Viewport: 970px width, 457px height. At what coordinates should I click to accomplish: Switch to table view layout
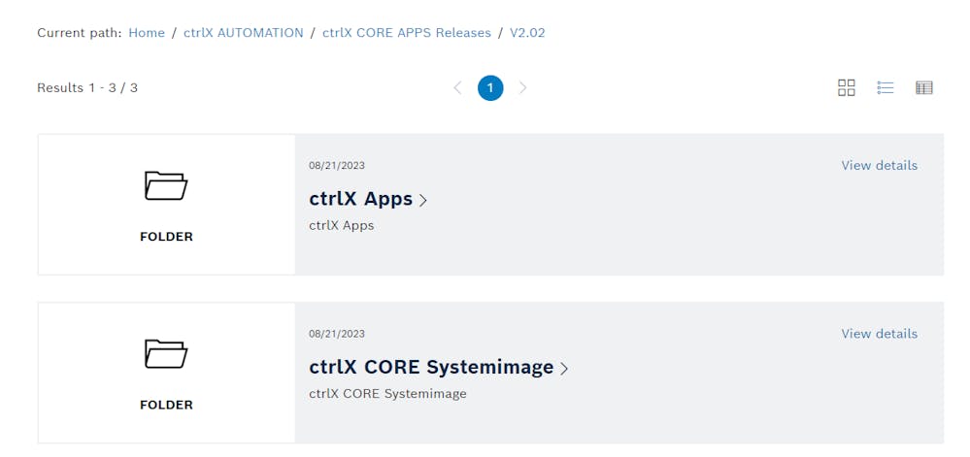point(923,88)
